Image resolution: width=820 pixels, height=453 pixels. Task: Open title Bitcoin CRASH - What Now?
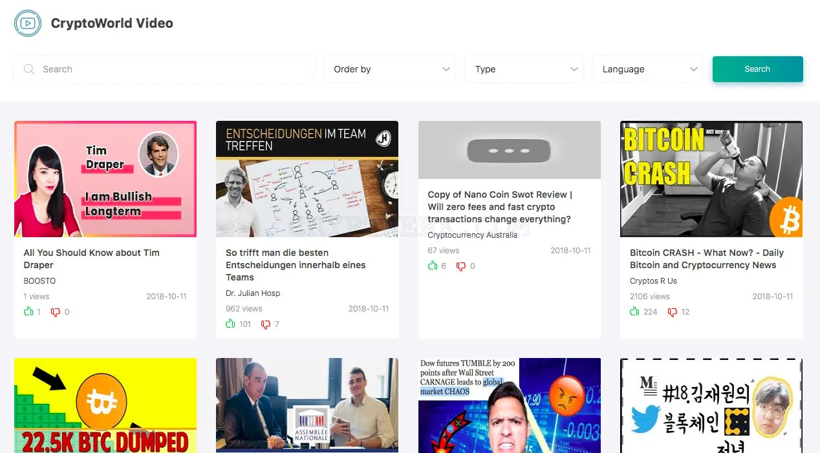click(x=707, y=258)
